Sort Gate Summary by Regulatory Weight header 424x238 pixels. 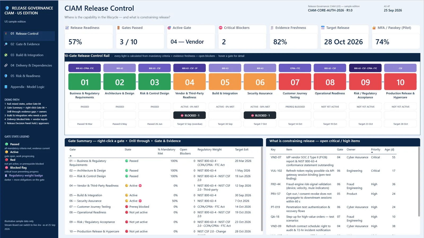(210, 150)
